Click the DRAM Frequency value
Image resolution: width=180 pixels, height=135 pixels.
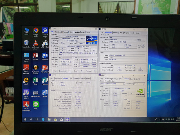coord(78,93)
